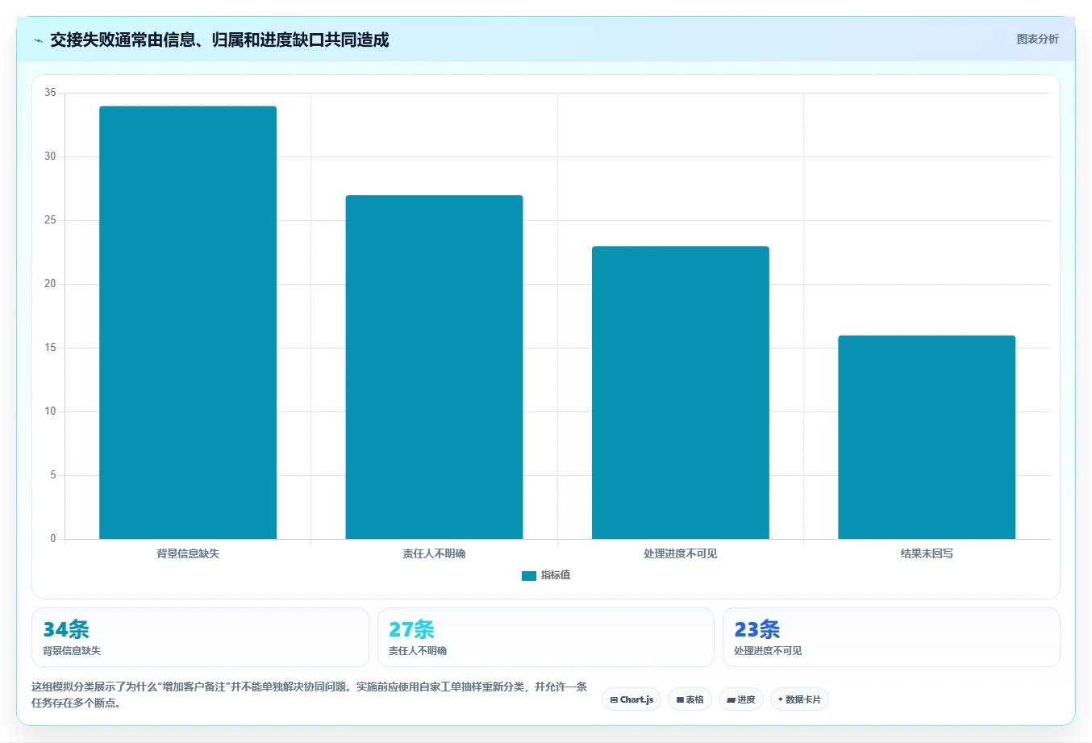Click the 背景信息缺失 bar in chart
The width and height of the screenshot is (1092, 743).
click(188, 323)
